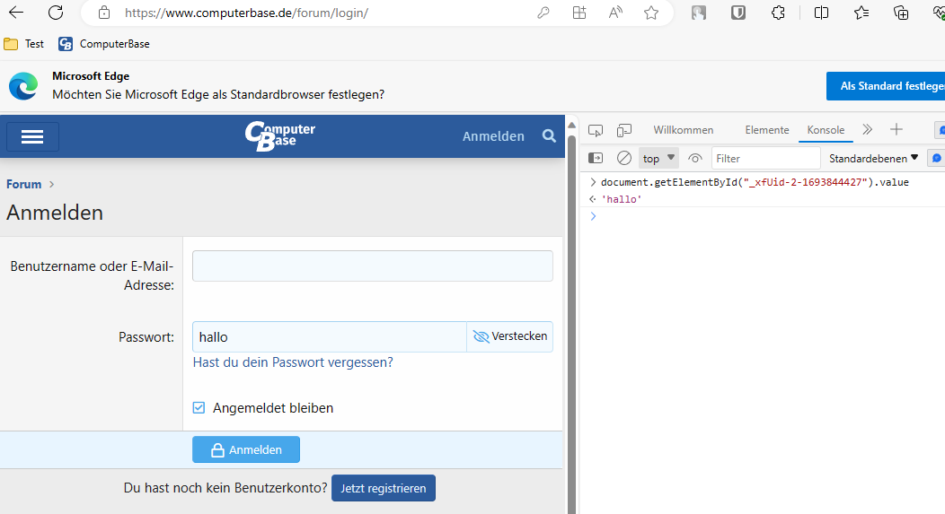
Task: Create live expression with eye icon
Action: click(x=695, y=158)
